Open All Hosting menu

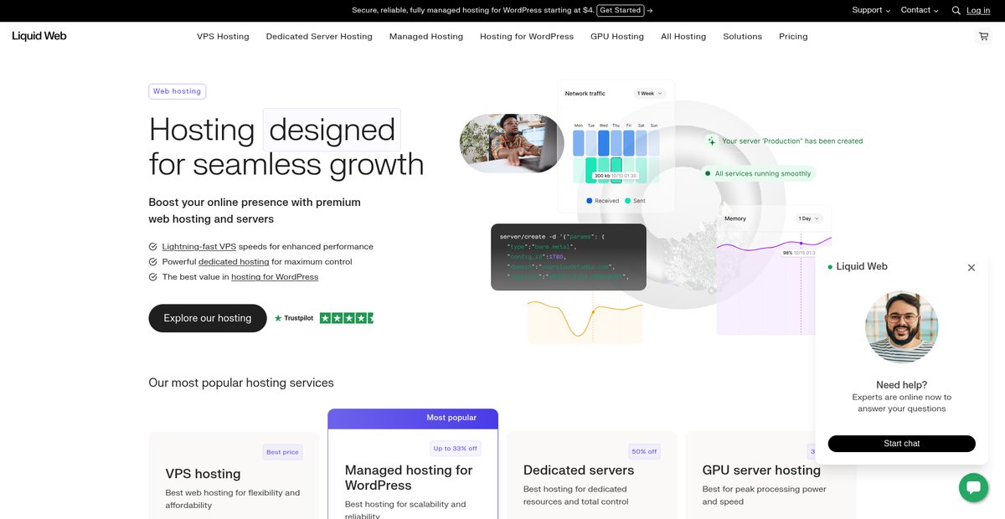point(683,37)
